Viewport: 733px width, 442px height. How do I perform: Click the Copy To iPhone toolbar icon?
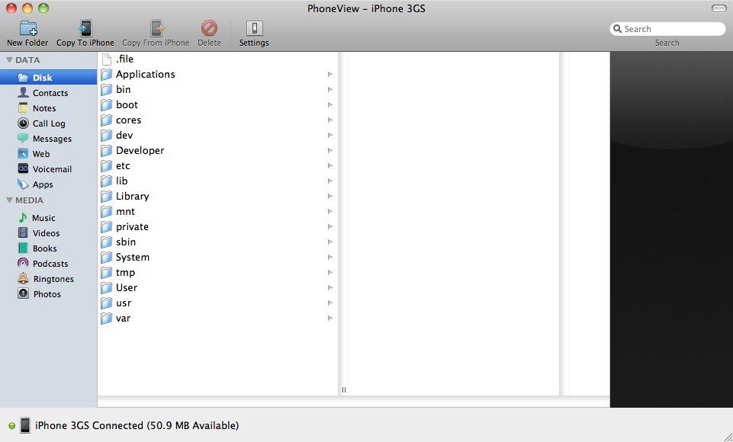(85, 28)
